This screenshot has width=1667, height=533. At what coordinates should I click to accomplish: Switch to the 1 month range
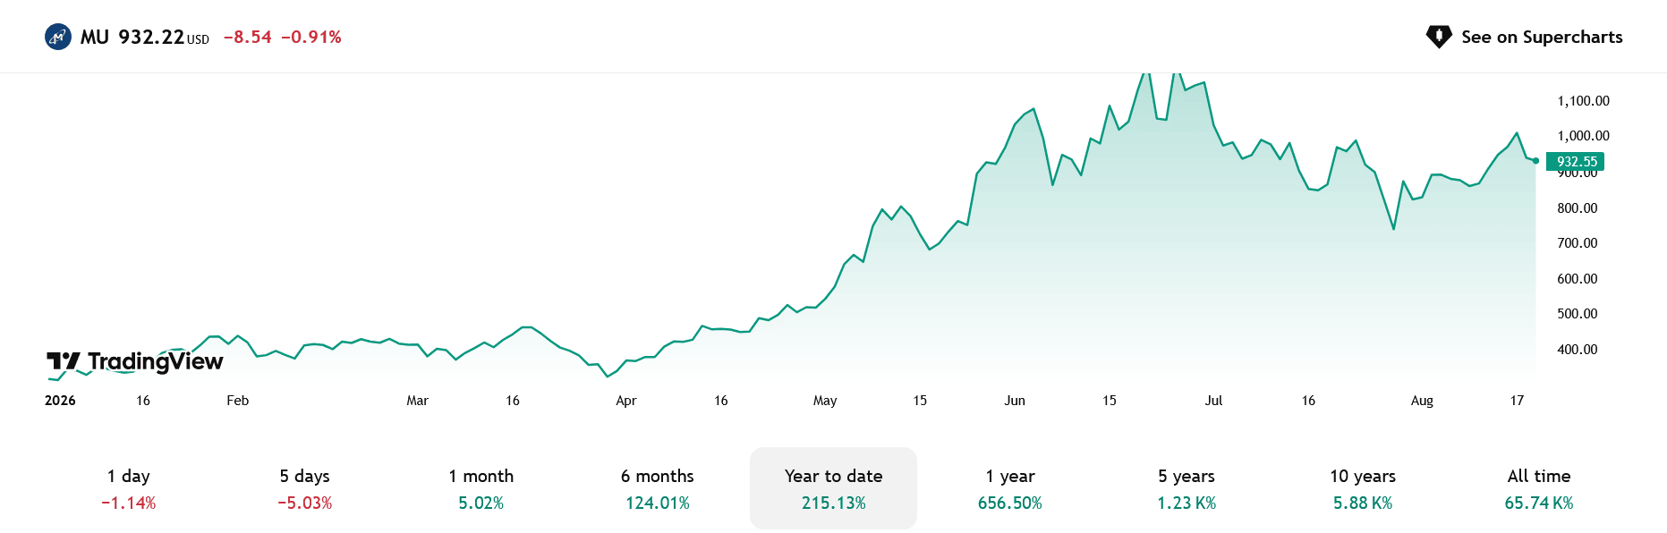pos(481,488)
